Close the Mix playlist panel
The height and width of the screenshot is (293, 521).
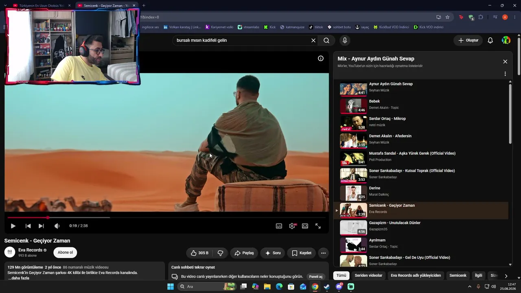505,61
